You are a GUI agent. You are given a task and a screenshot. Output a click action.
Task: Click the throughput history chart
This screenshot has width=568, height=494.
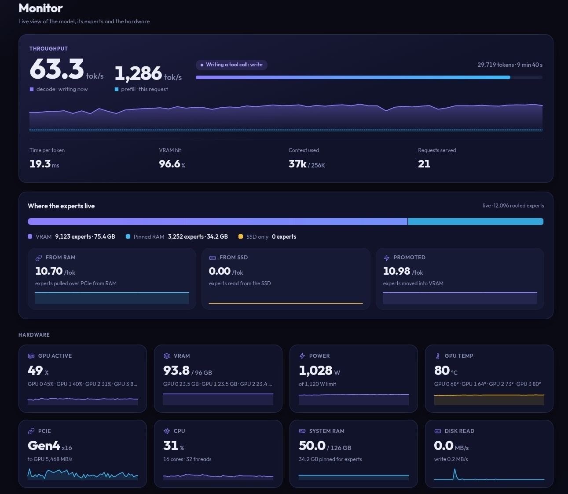click(x=286, y=117)
